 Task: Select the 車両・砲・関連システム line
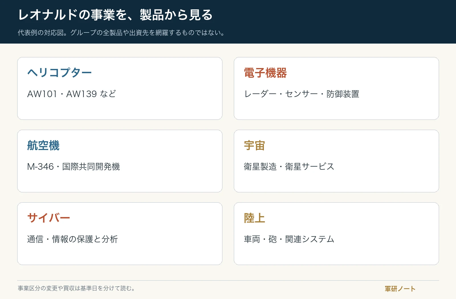[x=289, y=239]
